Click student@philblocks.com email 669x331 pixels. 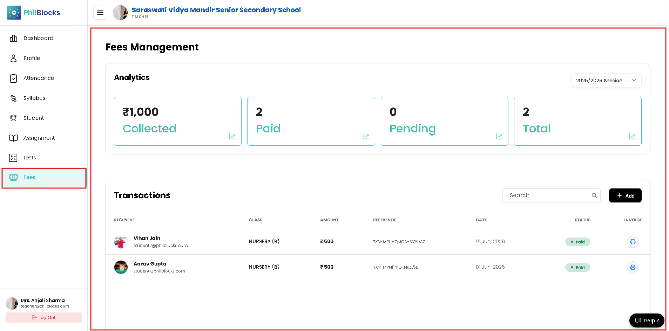(x=159, y=271)
